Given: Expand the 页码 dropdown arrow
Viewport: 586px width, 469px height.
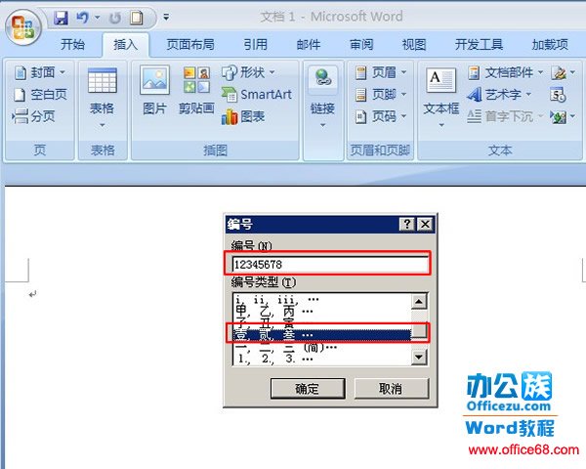Looking at the screenshot, I should [x=403, y=116].
